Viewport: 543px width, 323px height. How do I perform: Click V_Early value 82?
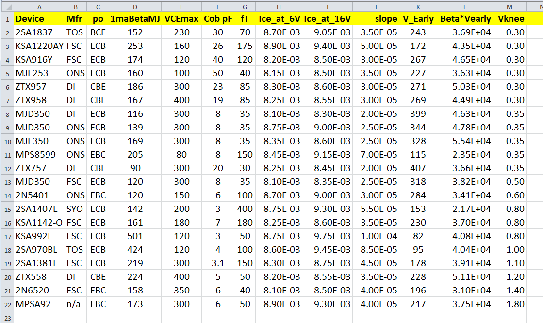tap(418, 236)
